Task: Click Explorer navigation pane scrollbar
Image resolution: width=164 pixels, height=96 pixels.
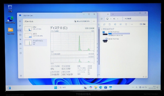Action: pos(99,47)
